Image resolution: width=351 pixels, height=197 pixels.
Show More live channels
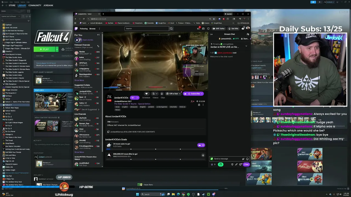coord(79,152)
